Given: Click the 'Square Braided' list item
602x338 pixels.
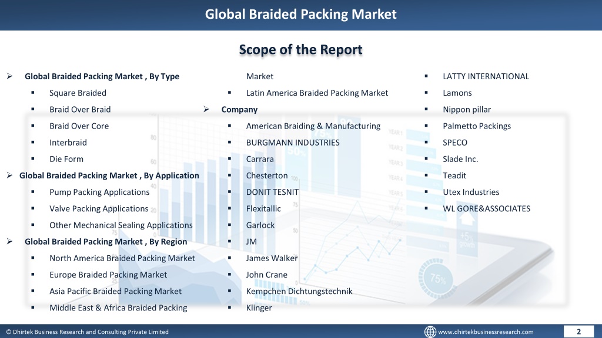Looking at the screenshot, I should tap(78, 93).
